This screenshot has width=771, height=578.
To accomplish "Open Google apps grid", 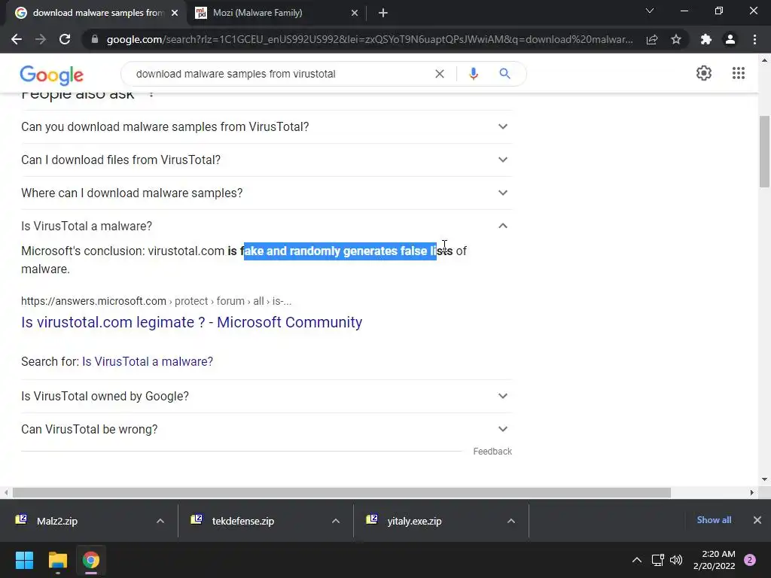I will tap(739, 73).
